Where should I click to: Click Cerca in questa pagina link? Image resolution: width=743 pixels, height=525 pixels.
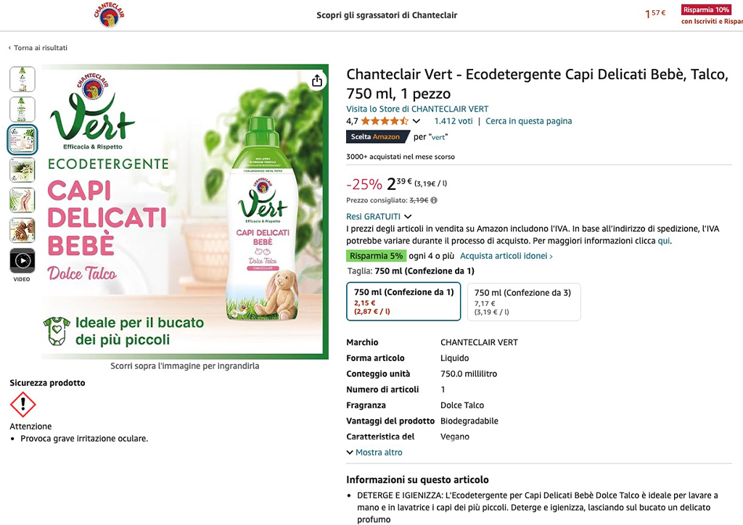[528, 121]
